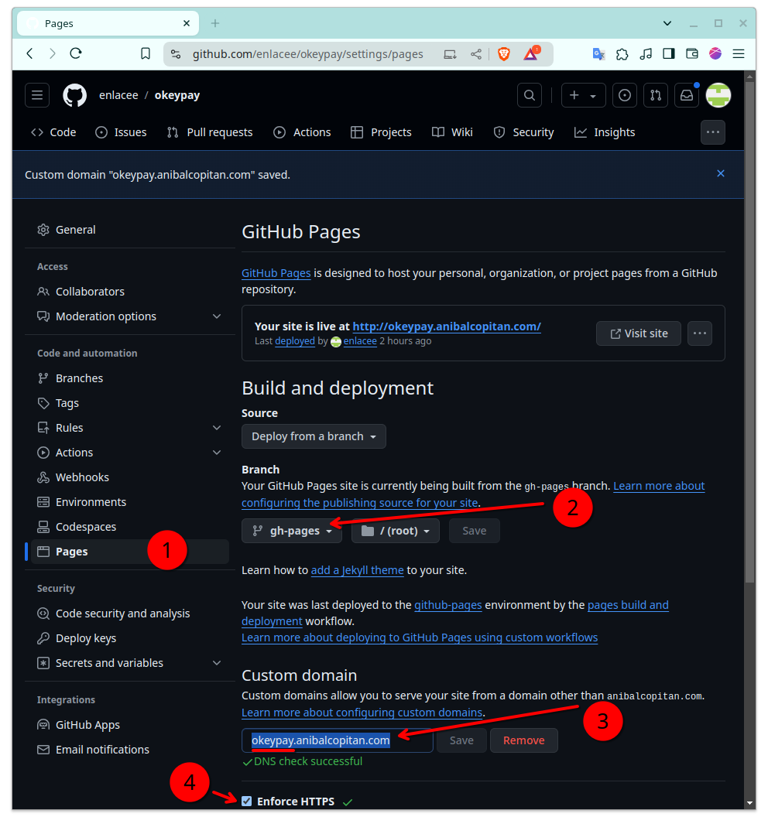Open the site deployment three-dots menu
The width and height of the screenshot is (768, 834).
point(700,333)
